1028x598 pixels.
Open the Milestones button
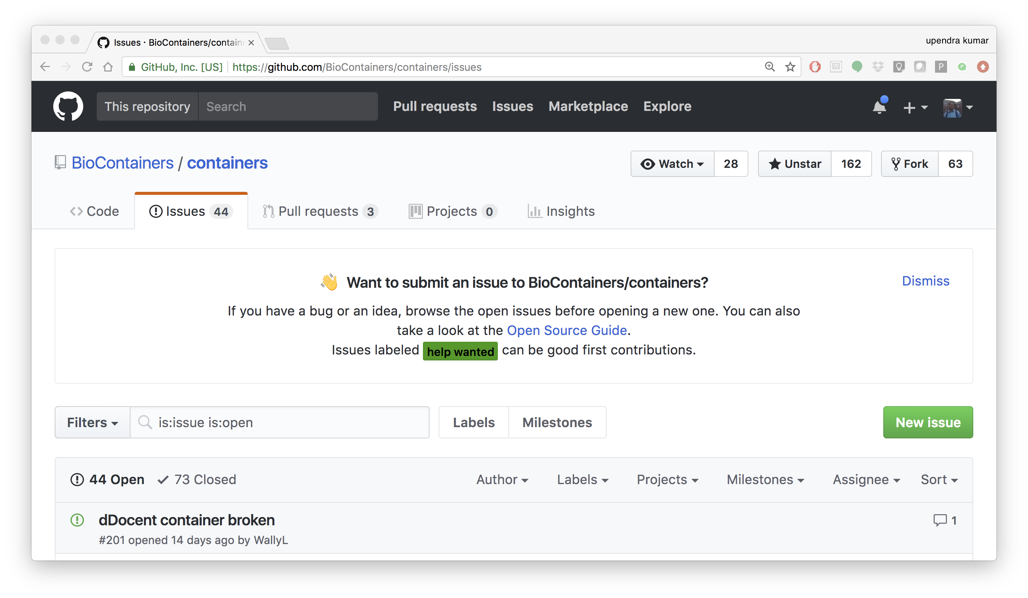pyautogui.click(x=557, y=422)
